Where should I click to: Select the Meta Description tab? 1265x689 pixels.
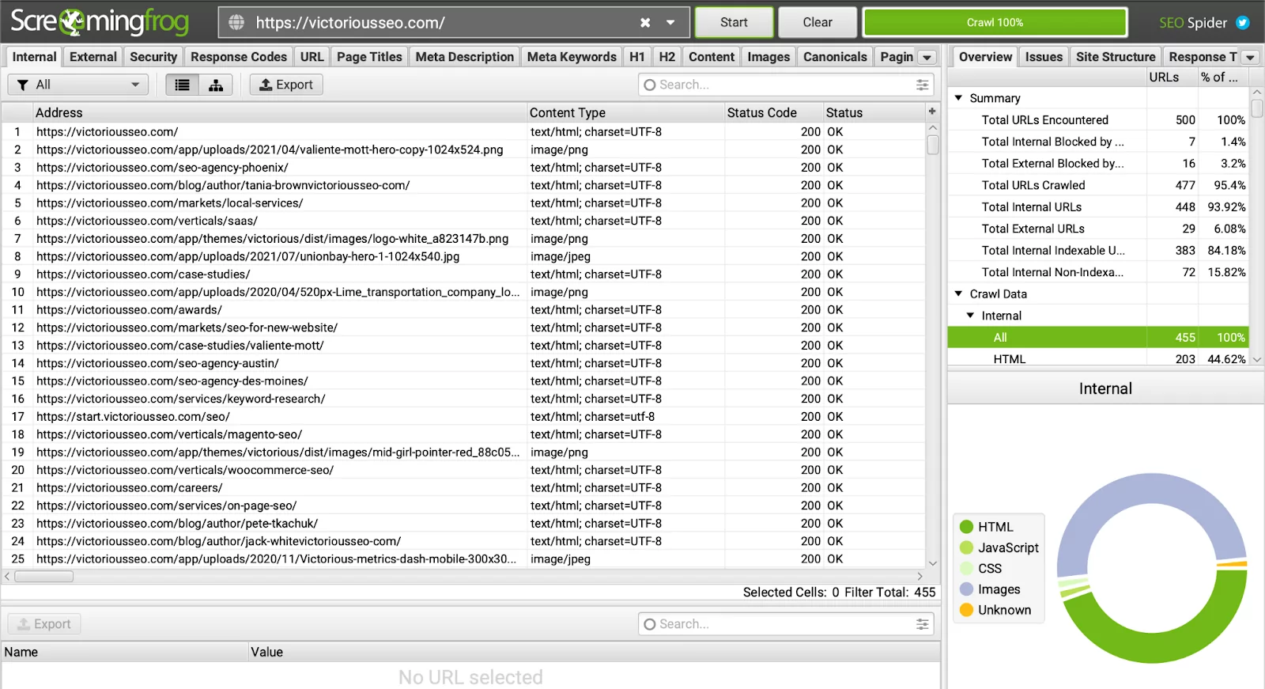pyautogui.click(x=465, y=57)
